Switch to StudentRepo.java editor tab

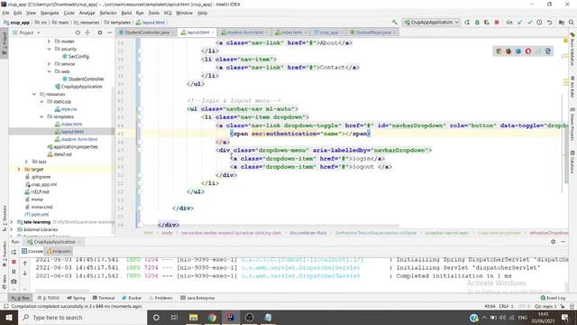coord(373,32)
